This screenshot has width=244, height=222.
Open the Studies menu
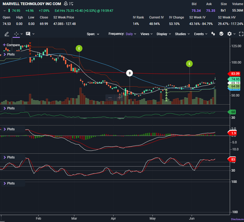[182, 34]
